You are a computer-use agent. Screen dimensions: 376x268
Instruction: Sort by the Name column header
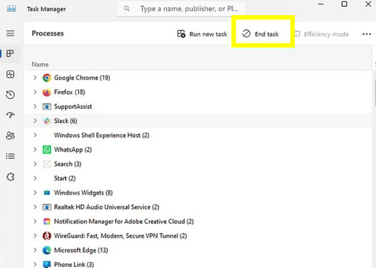tap(40, 64)
